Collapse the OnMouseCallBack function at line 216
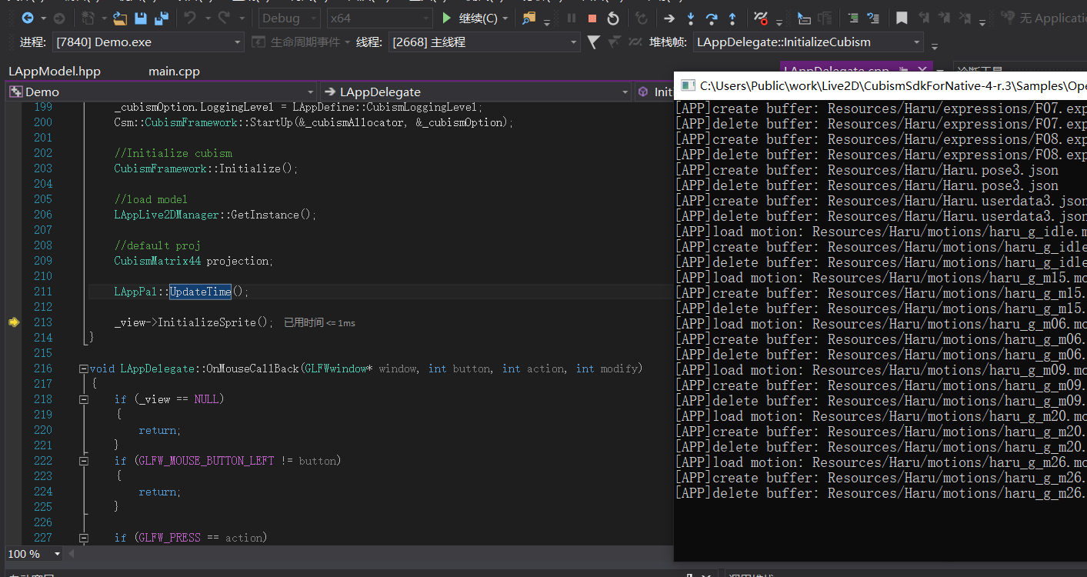 tap(83, 369)
